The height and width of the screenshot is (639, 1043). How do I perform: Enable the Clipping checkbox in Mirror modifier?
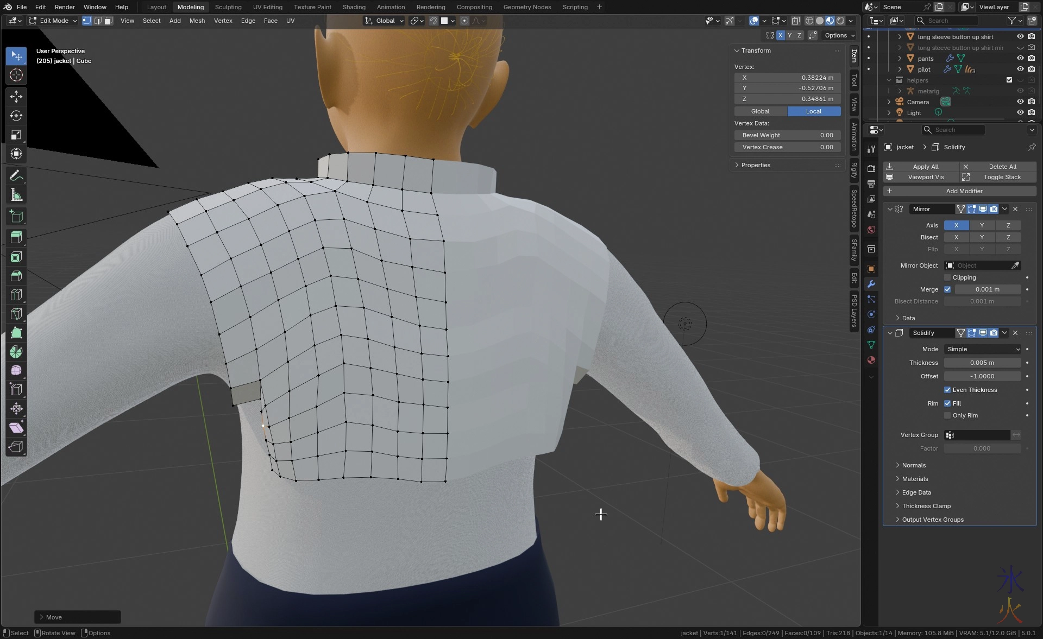947,277
